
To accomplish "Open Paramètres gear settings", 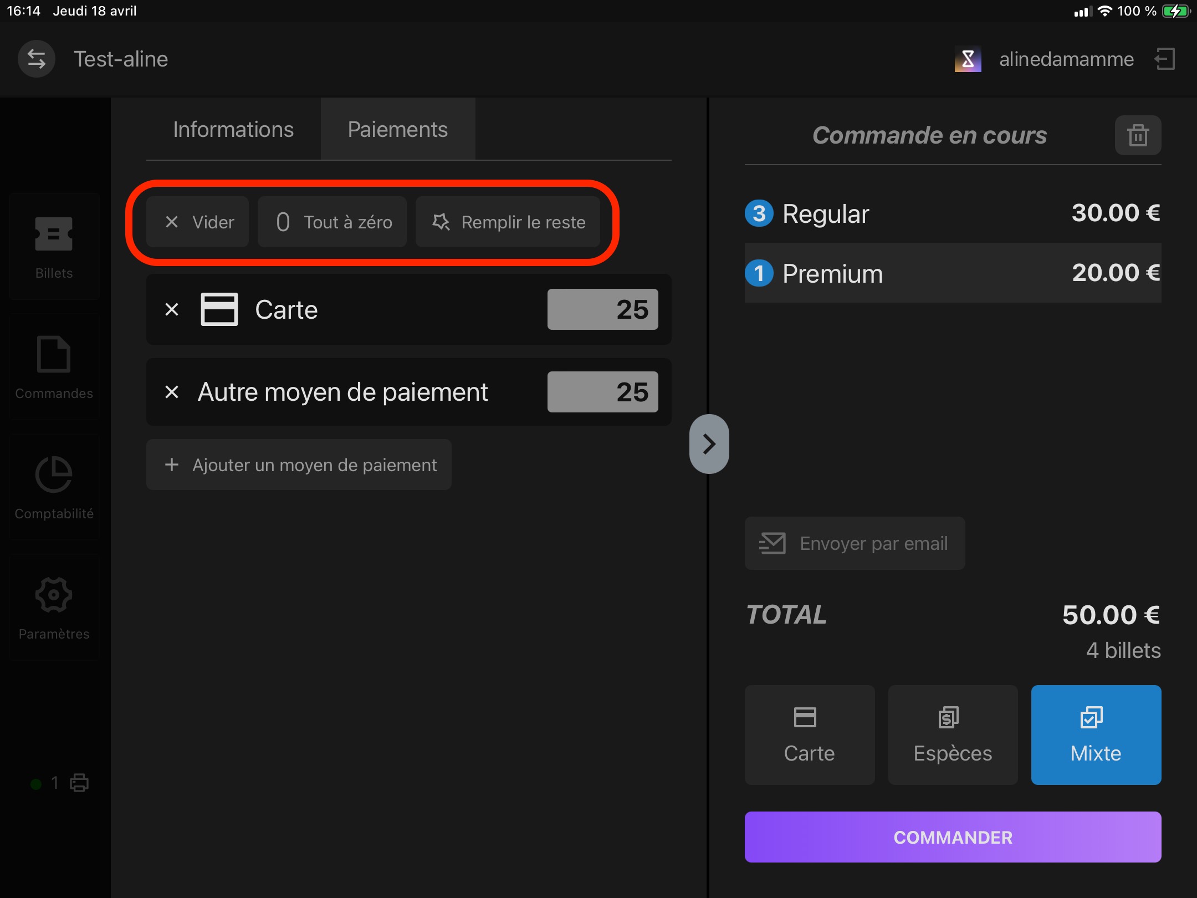I will coord(54,608).
